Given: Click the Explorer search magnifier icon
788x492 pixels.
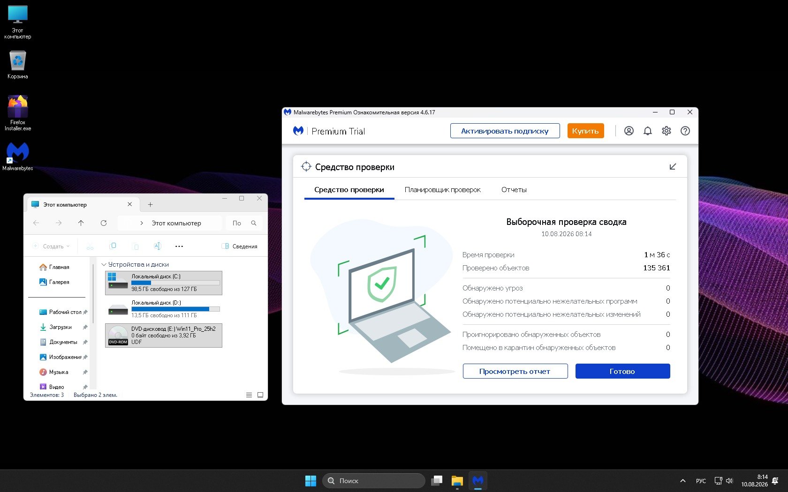Looking at the screenshot, I should tap(254, 223).
